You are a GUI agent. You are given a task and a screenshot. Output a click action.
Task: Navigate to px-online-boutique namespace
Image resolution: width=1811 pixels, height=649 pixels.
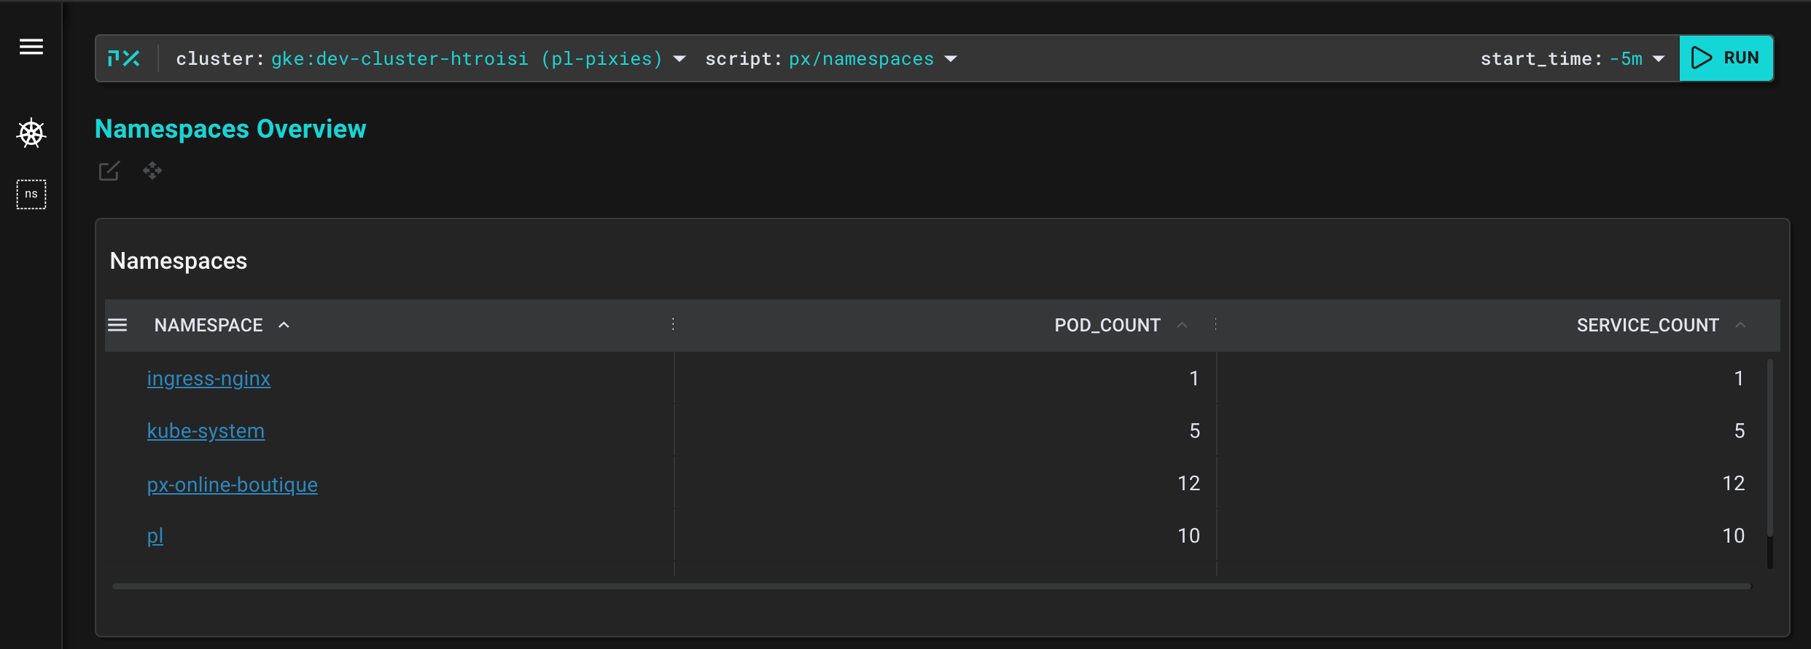pyautogui.click(x=232, y=484)
